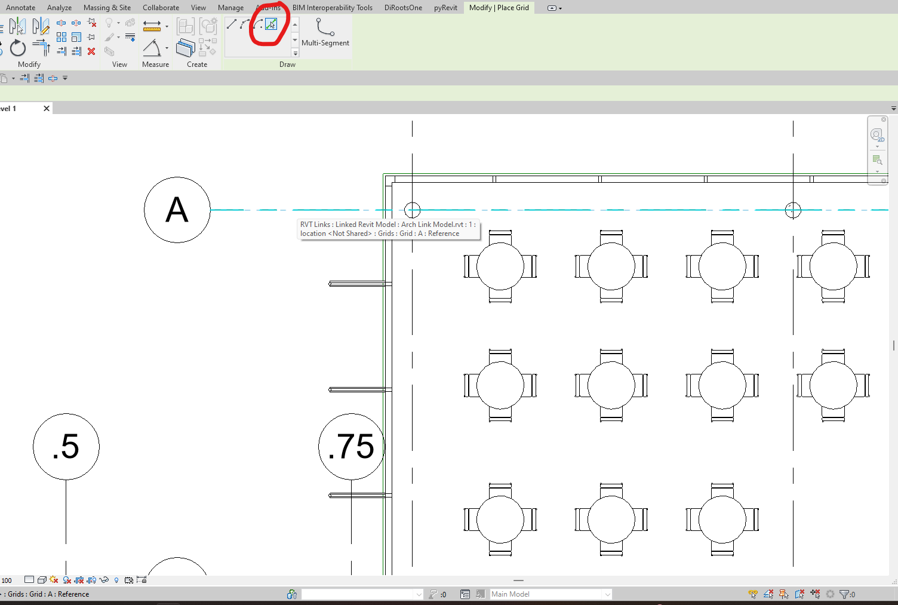Toggle Reveal Hidden Elements on status bar

click(x=116, y=579)
